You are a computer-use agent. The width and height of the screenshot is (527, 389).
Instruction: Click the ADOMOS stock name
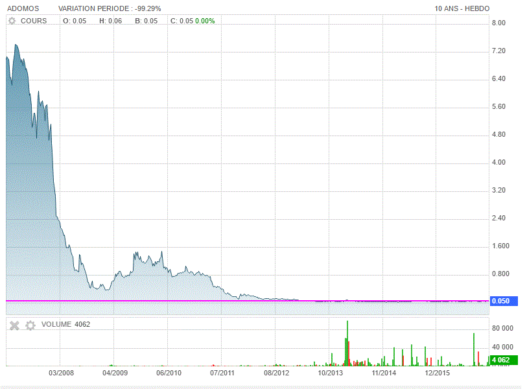point(23,8)
